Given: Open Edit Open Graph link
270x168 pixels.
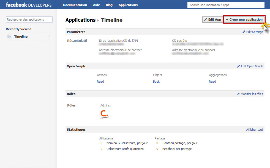Looking at the screenshot, I should click(252, 66).
